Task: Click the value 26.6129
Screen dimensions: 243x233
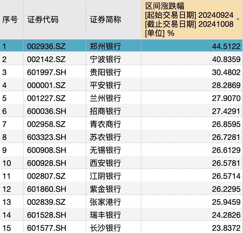Action: (x=226, y=150)
